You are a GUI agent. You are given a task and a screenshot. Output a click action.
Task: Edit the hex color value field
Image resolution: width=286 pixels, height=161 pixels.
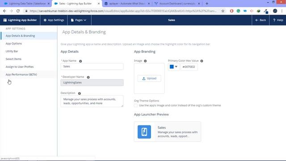(x=189, y=67)
